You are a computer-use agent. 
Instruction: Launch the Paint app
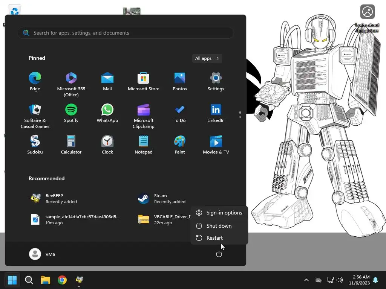tap(180, 145)
